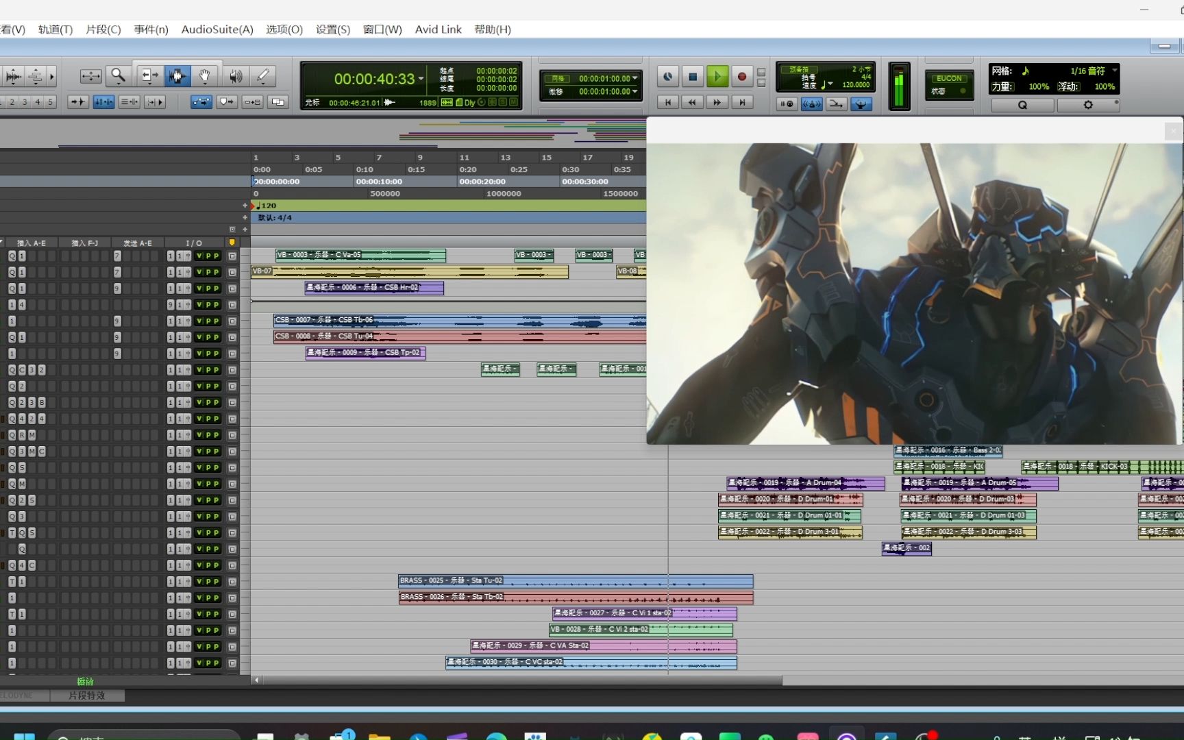Select the Pencil tool
1184x740 pixels.
[x=263, y=75]
